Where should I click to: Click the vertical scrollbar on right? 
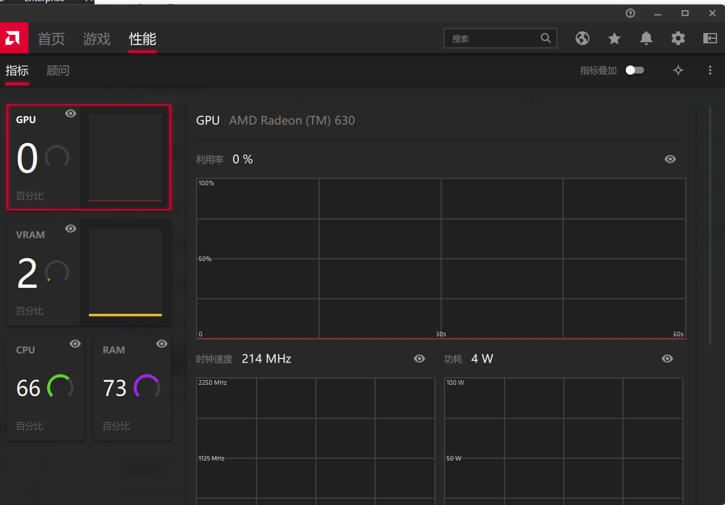click(710, 226)
